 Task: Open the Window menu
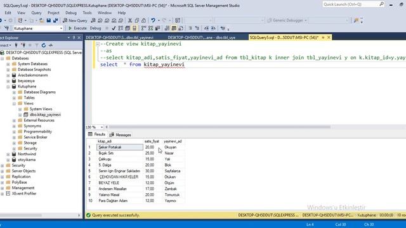coord(104,13)
